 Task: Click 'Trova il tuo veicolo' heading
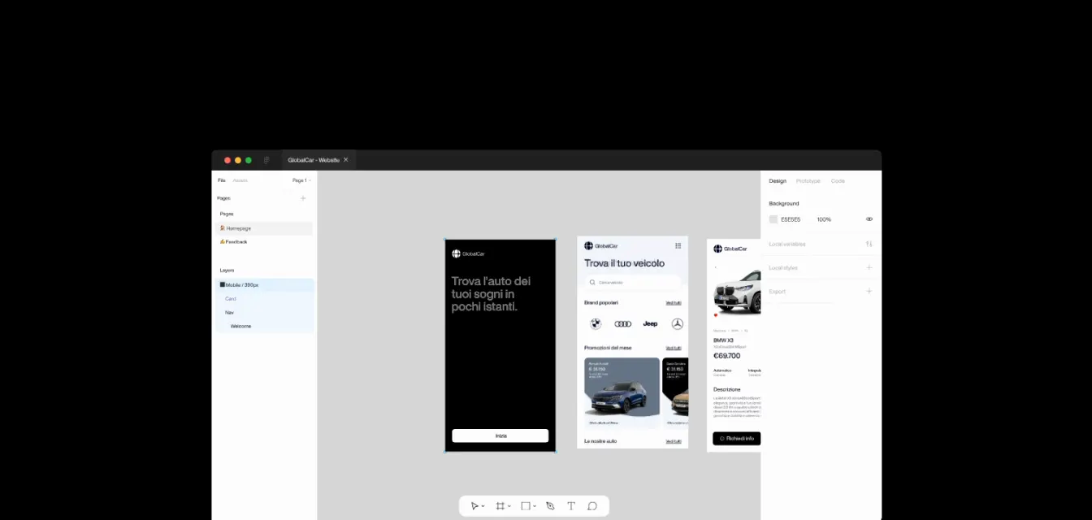click(x=624, y=263)
